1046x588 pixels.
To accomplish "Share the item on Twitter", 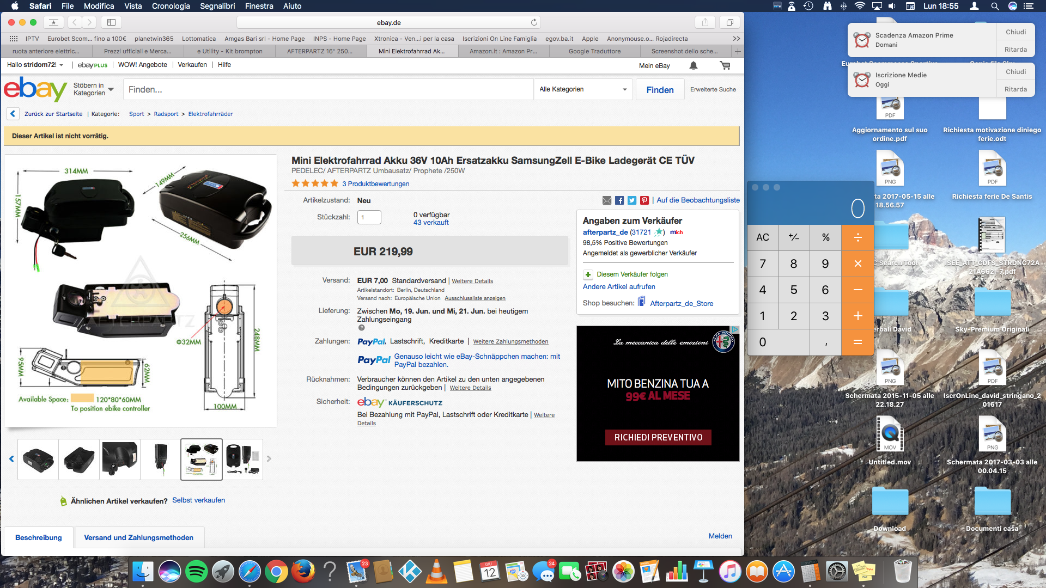I will 632,200.
